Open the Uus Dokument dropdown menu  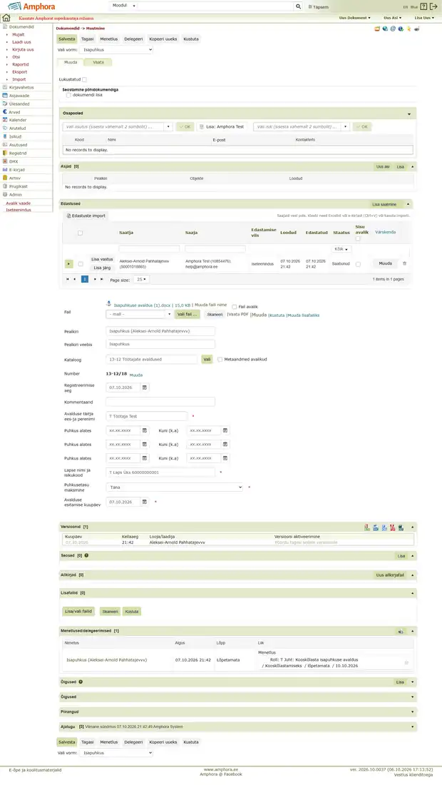(354, 18)
